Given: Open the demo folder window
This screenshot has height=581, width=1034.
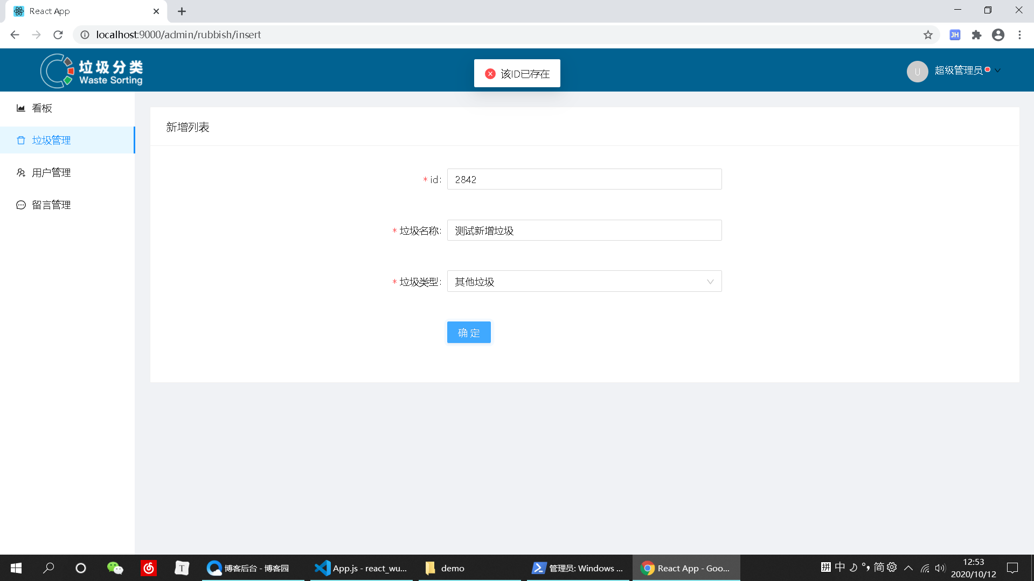Looking at the screenshot, I should 470,568.
